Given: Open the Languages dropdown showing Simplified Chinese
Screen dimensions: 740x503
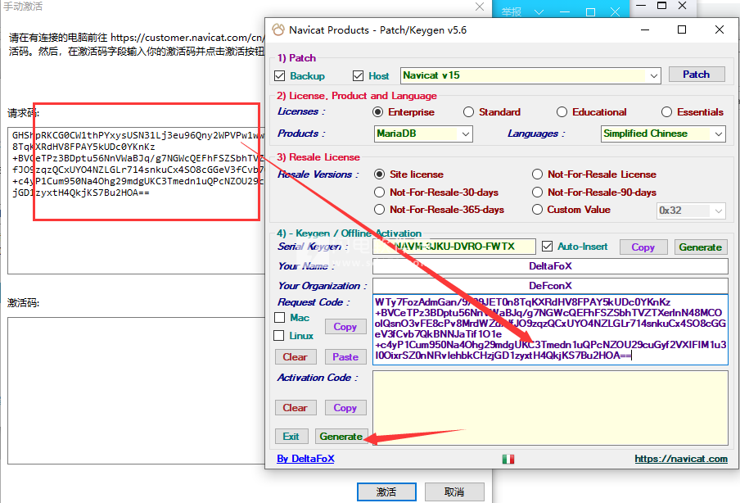Looking at the screenshot, I should [x=718, y=134].
